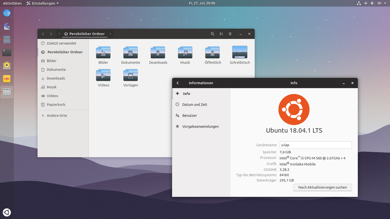390x219 pixels.
Task: Click the Ubuntu 18.04.1 LTS text
Action: [x=294, y=130]
